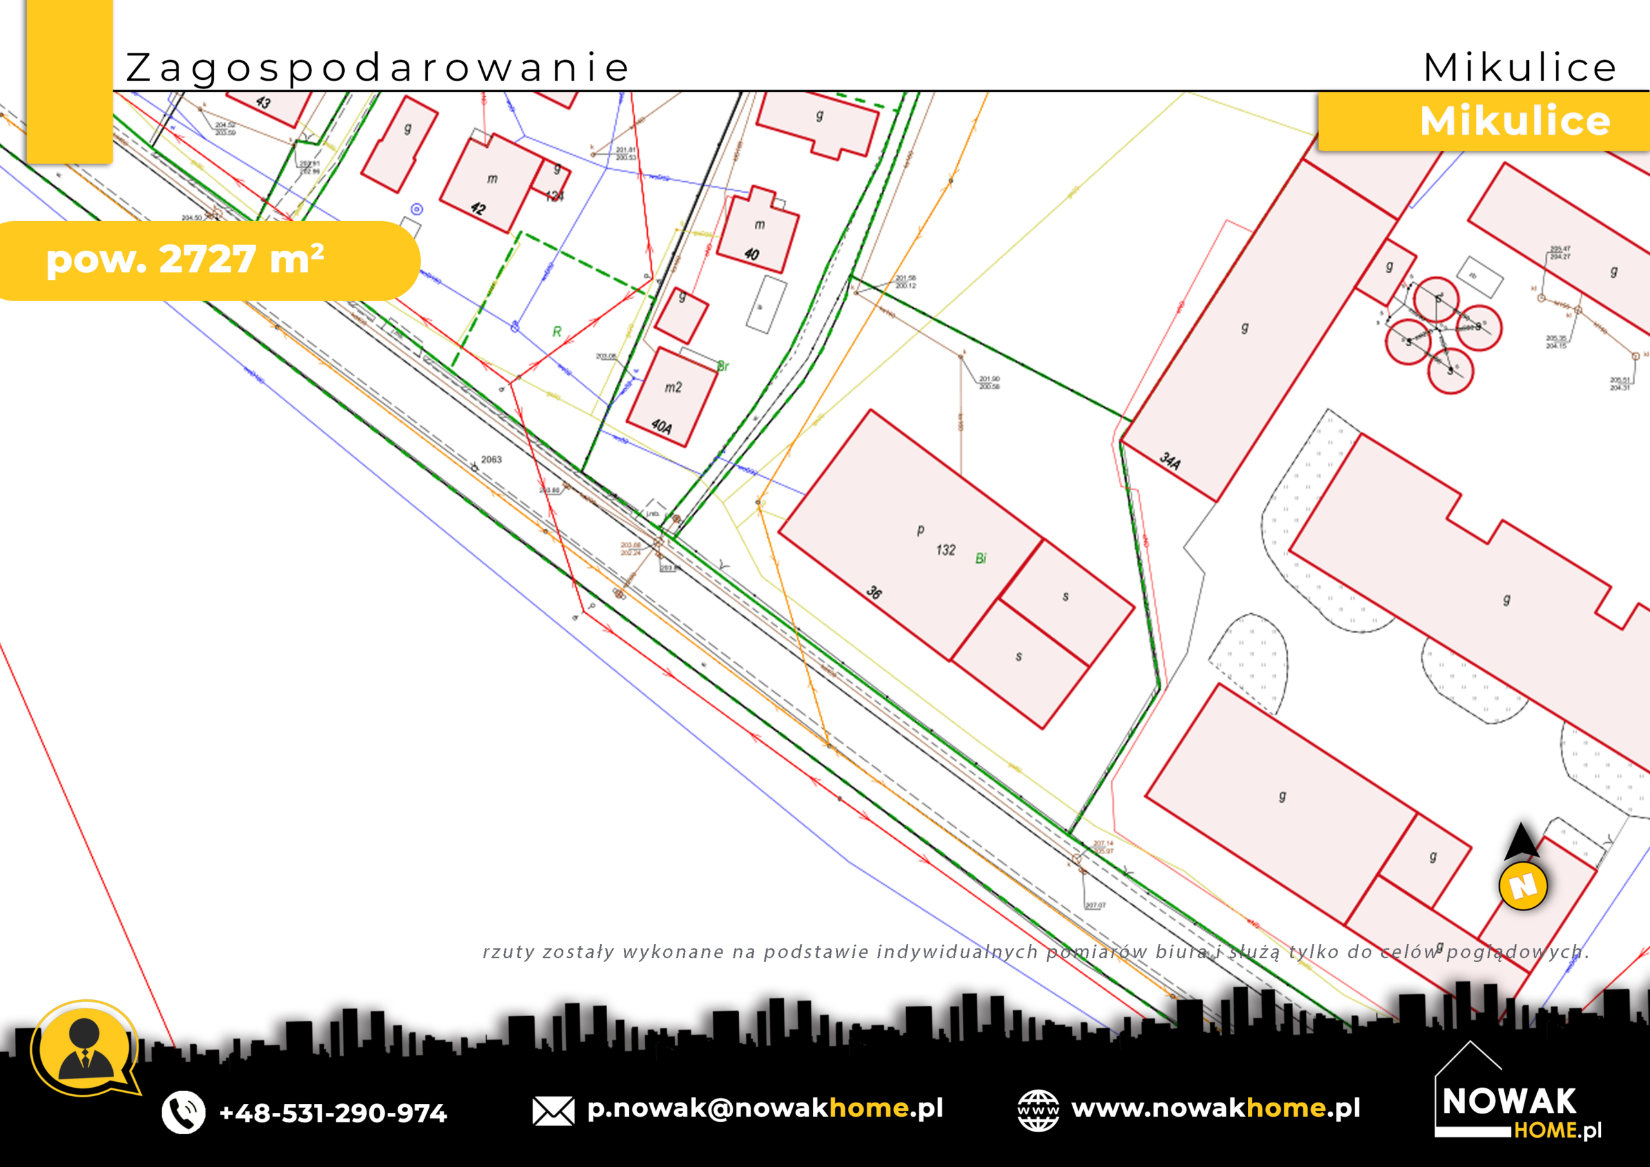Click the green R parcel label

556,331
